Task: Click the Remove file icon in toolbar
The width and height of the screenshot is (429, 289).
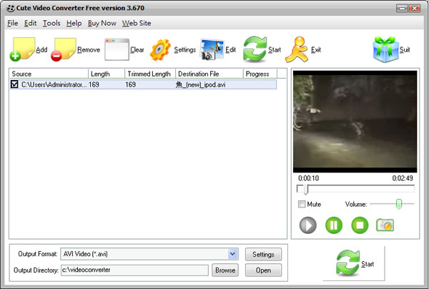Action: [64, 49]
